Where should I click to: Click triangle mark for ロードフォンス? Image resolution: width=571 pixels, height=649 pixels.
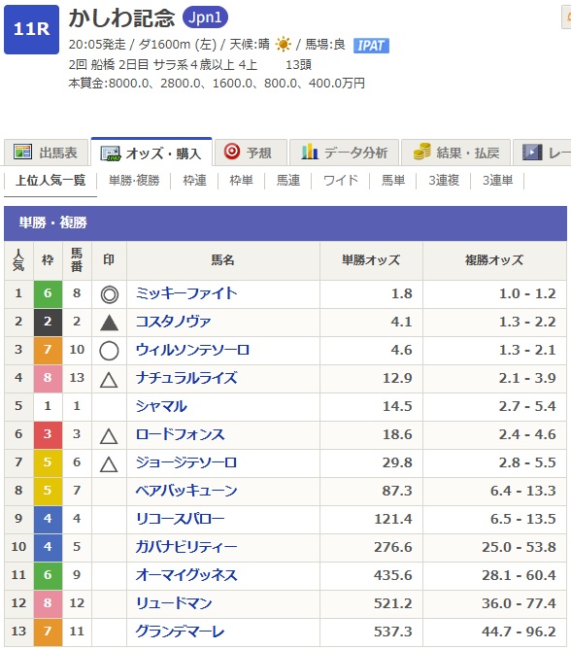(x=109, y=436)
